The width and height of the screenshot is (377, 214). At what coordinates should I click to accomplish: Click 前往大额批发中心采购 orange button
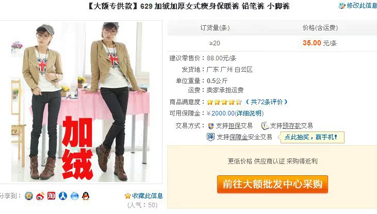(x=272, y=184)
